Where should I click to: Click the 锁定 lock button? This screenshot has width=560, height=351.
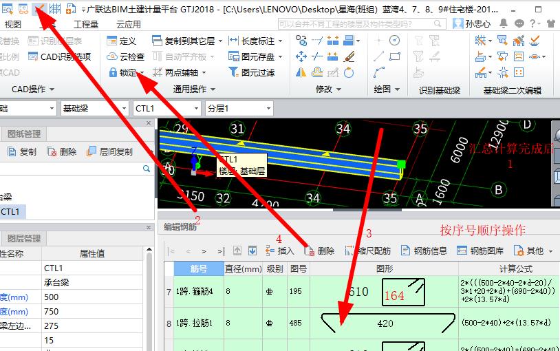pyautogui.click(x=122, y=72)
